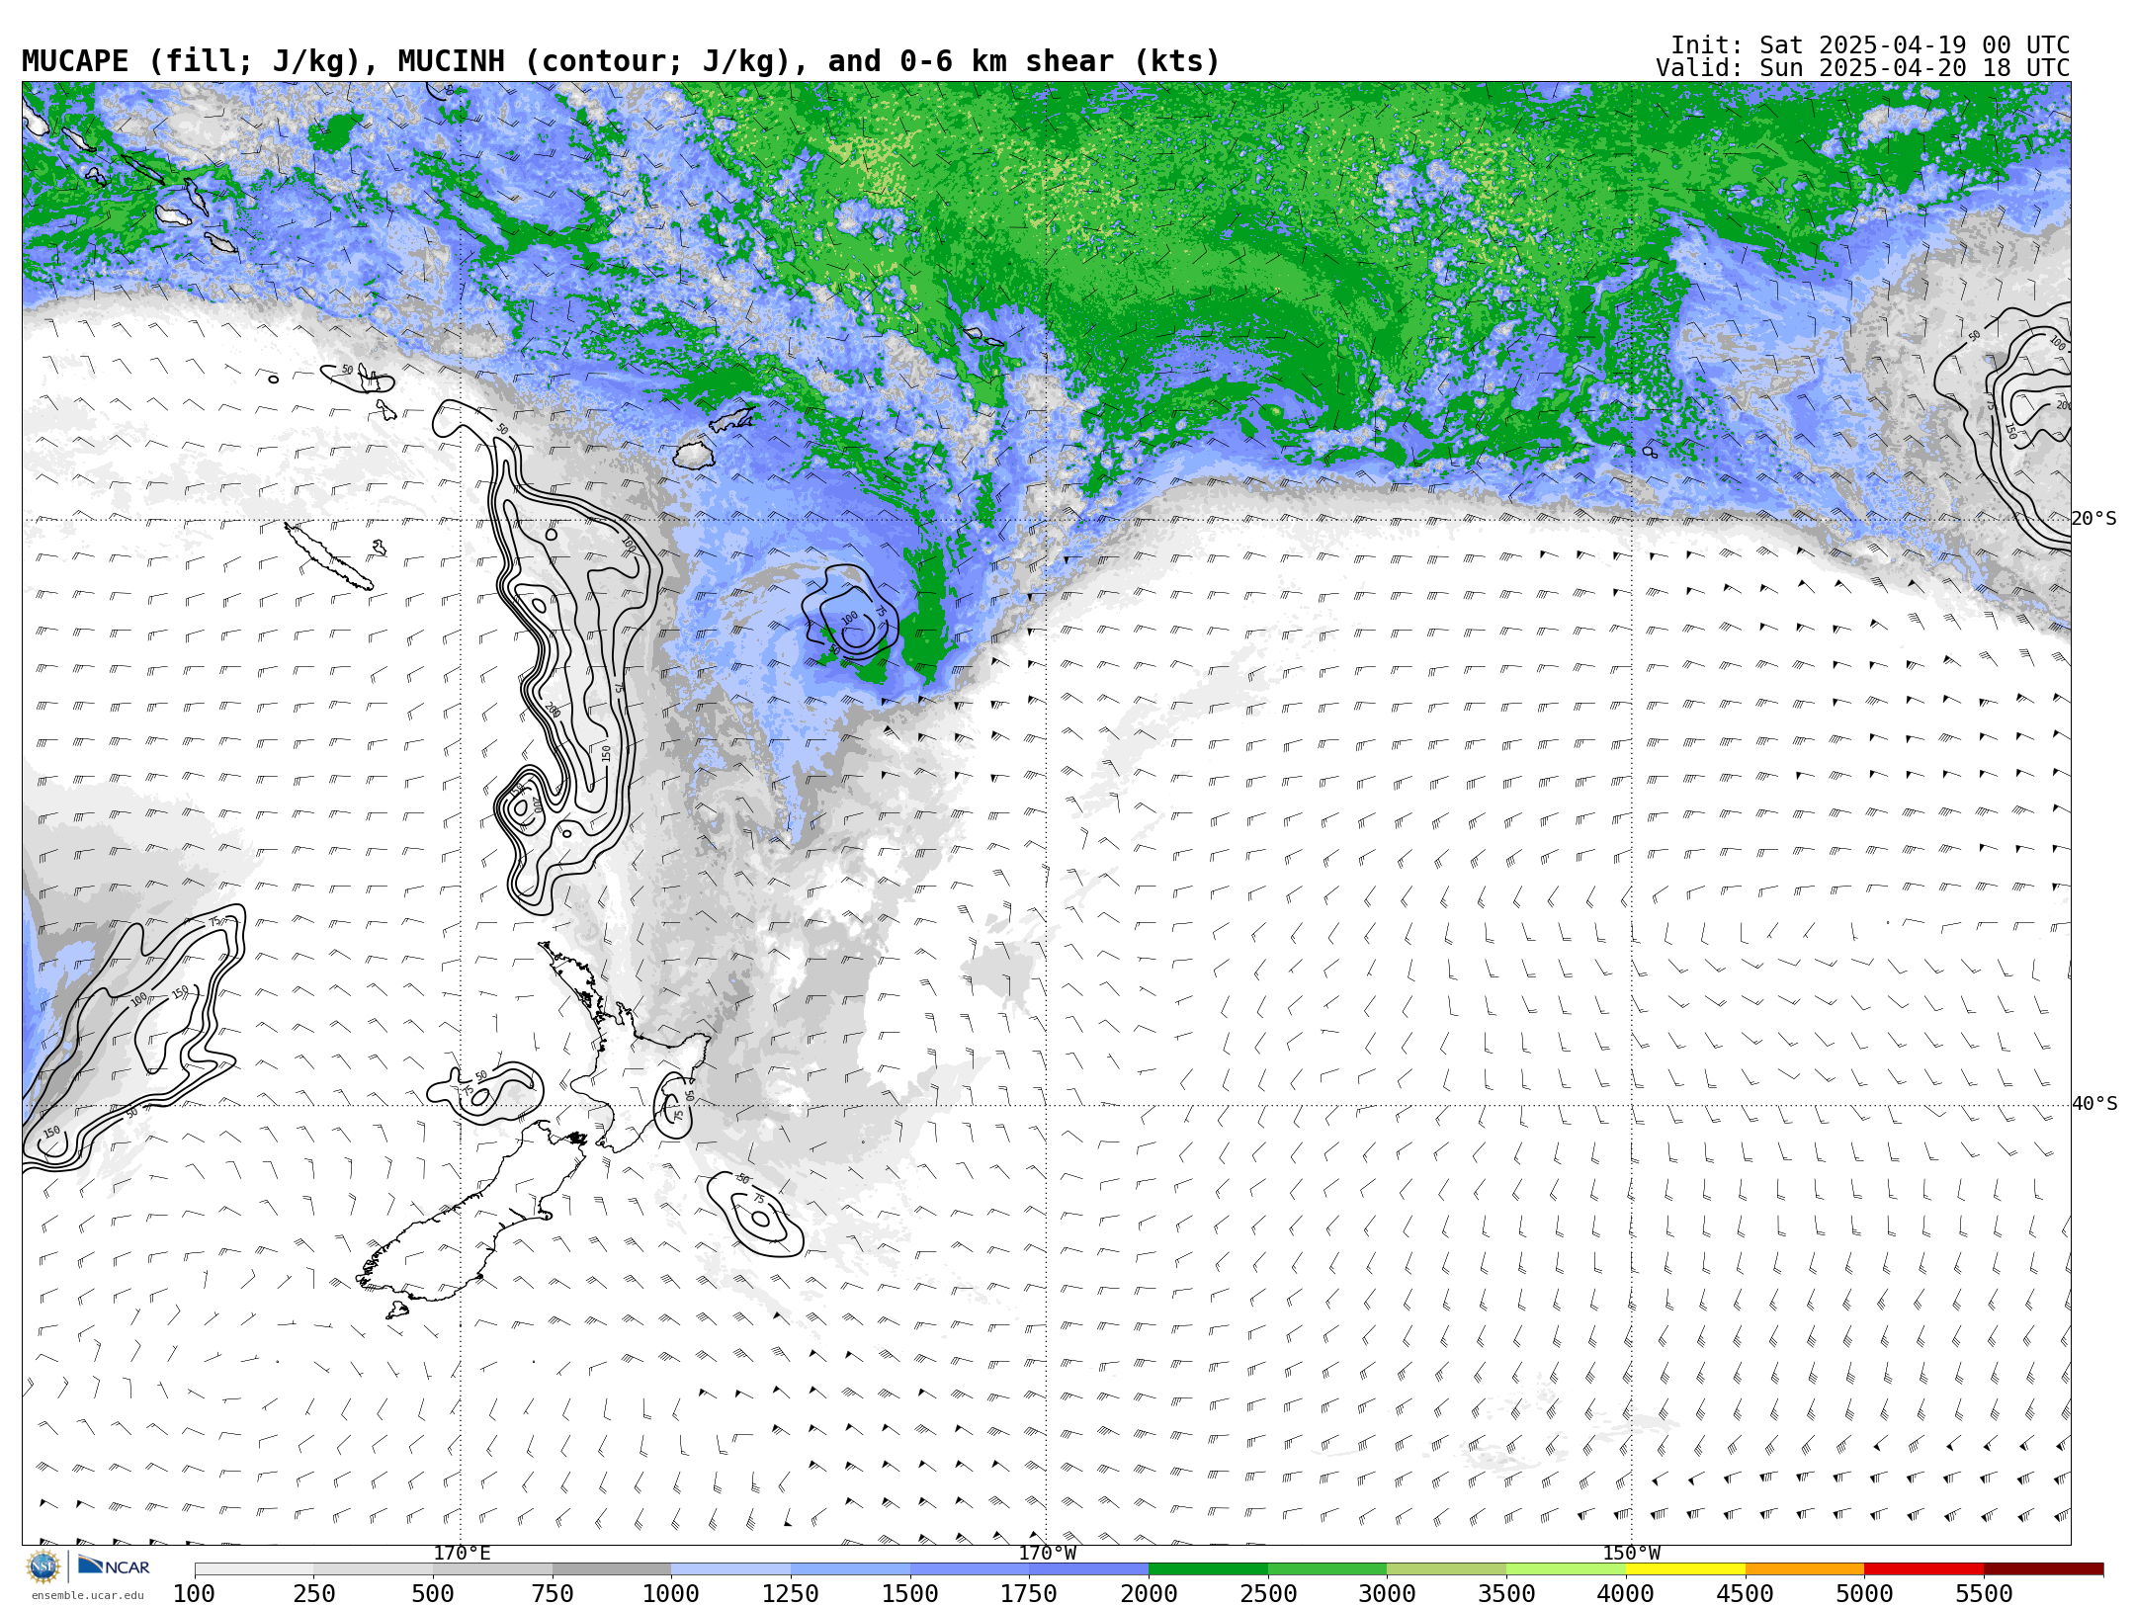2135x1607 pixels.
Task: Click the 4000 colorbar tick label
Action: 1626,1594
